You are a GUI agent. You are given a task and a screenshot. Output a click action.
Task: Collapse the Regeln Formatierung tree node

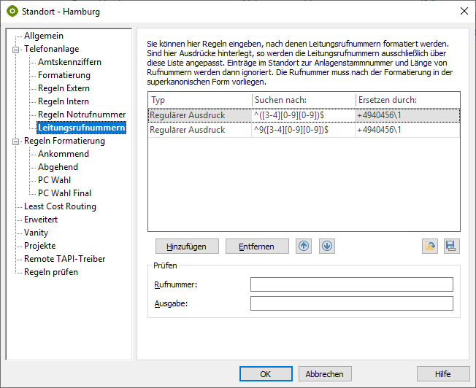tap(15, 141)
